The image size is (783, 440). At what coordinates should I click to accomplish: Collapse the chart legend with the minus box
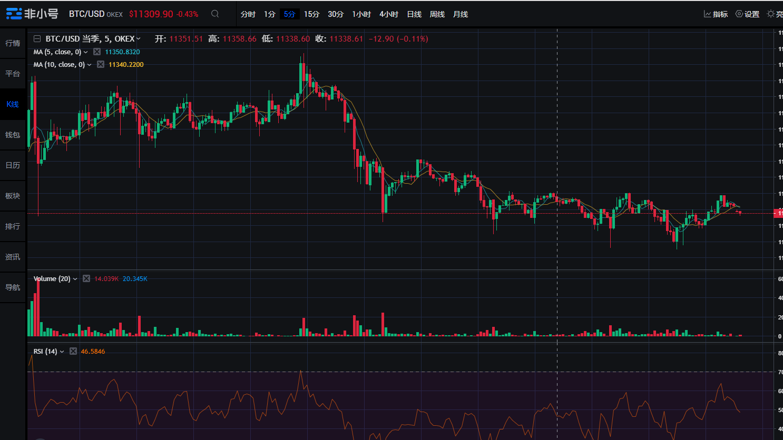[36, 38]
